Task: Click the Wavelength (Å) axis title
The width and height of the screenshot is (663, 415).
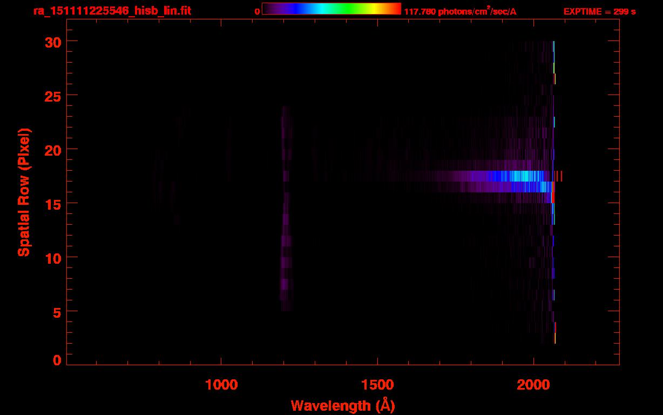Action: (x=343, y=405)
